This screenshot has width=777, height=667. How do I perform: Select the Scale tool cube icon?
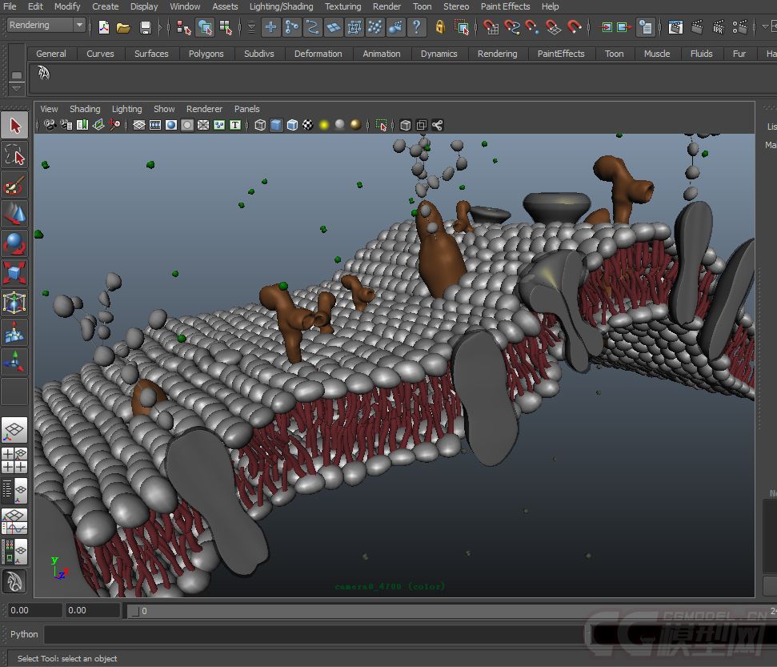15,273
